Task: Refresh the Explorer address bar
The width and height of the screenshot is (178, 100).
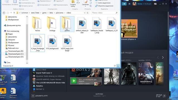Action: pyautogui.click(x=88, y=13)
